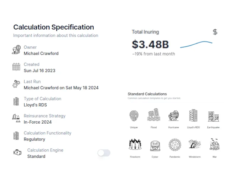Screen dimensions: 234x188
Task: Pick the Earthquake calculation template
Action: (213, 116)
